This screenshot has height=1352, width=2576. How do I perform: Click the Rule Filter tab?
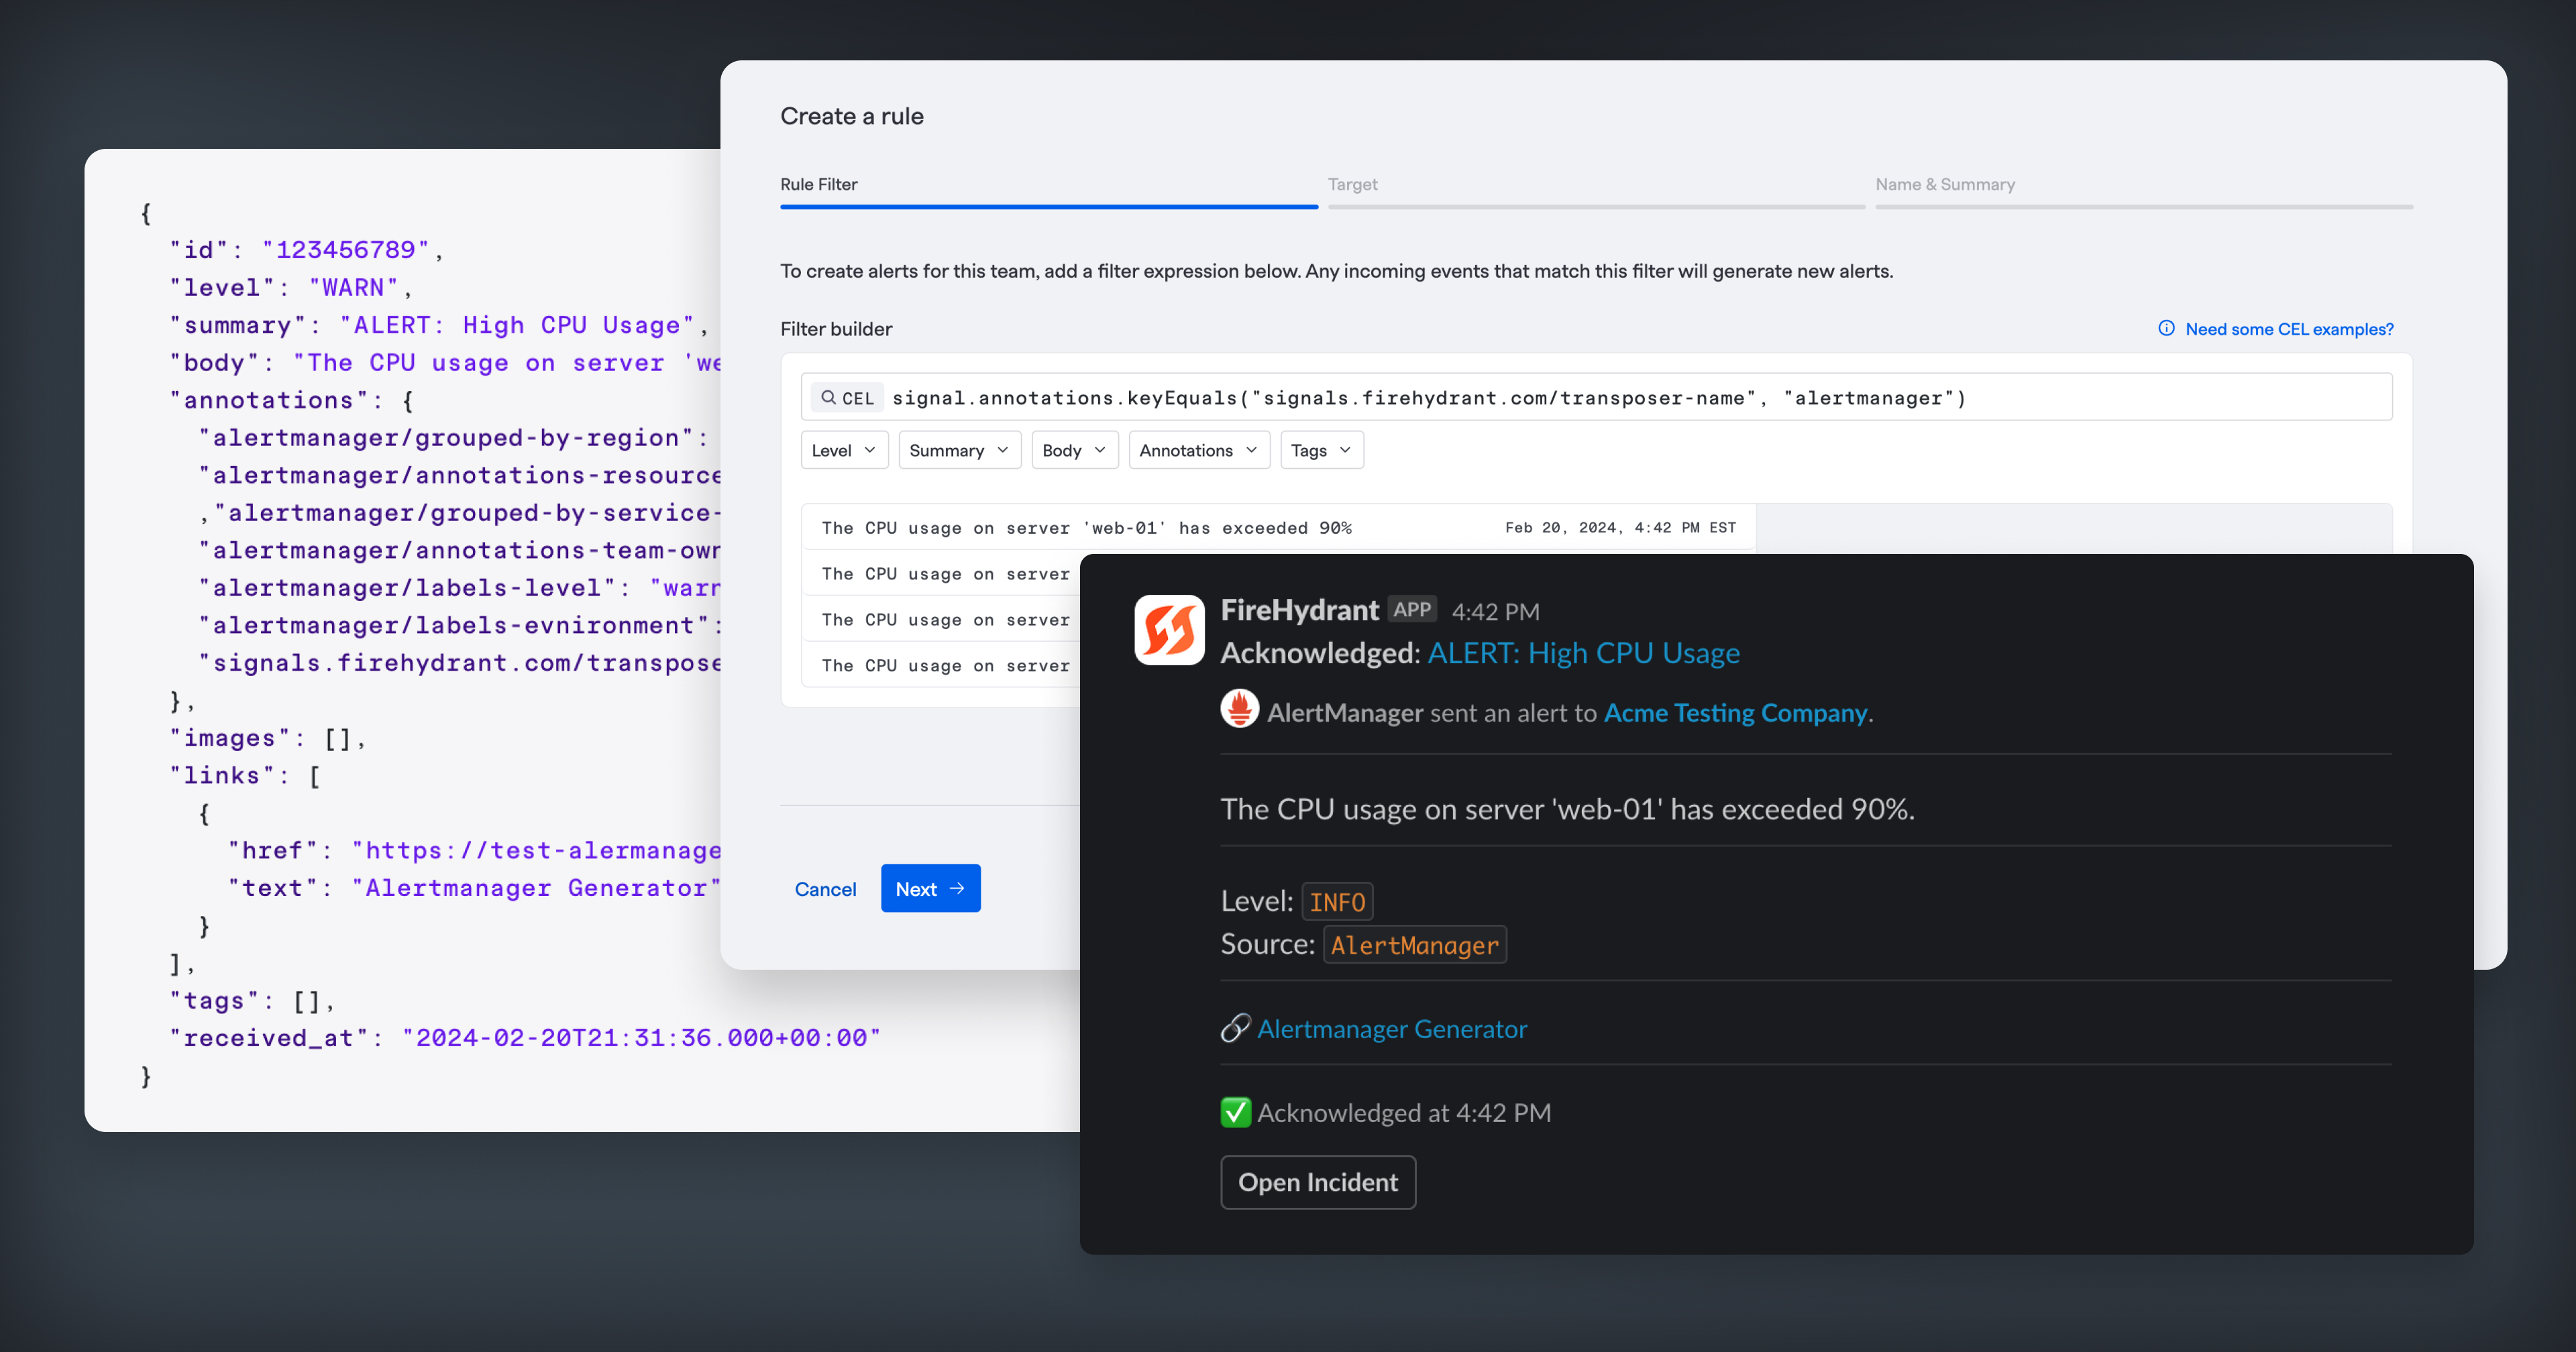click(818, 184)
